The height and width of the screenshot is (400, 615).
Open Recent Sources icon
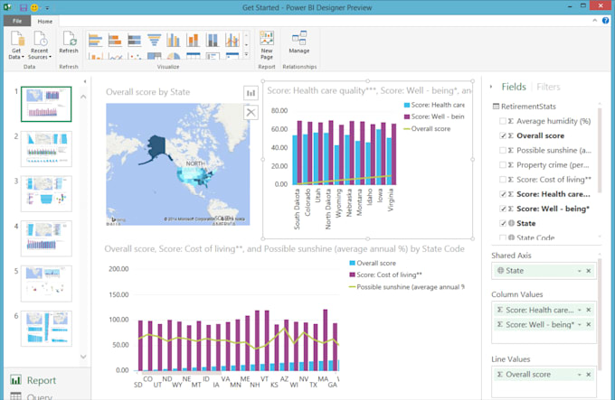40,39
